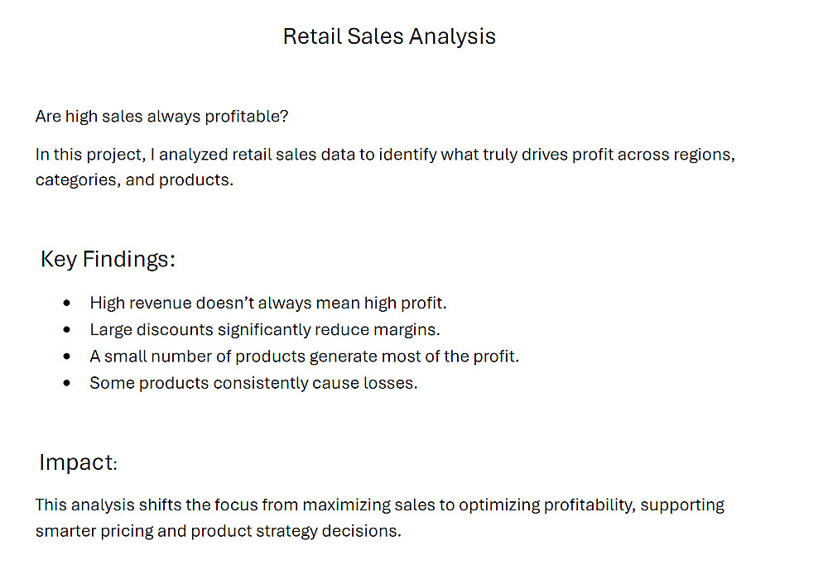The width and height of the screenshot is (828, 579).
Task: Click the 'Key Findings:' heading
Action: pyautogui.click(x=108, y=259)
